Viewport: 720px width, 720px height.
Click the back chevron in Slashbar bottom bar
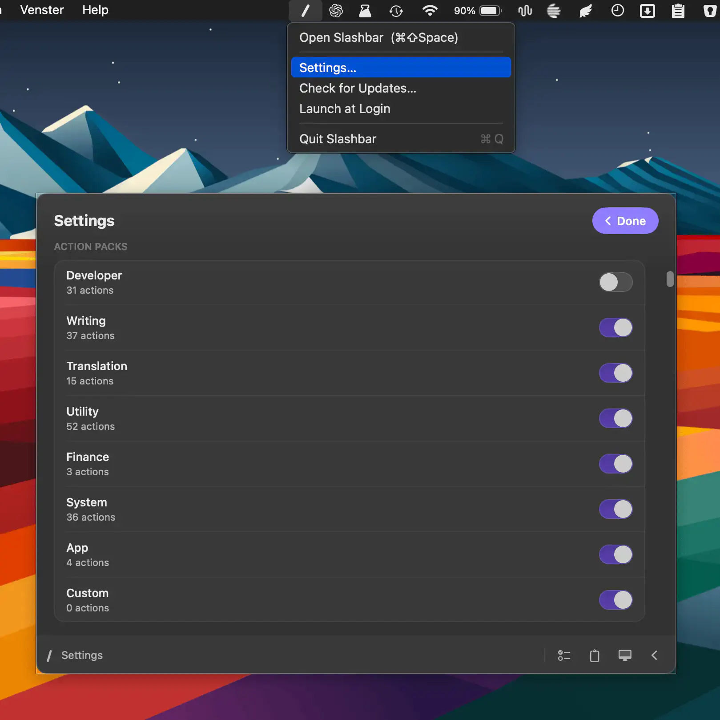(x=654, y=655)
